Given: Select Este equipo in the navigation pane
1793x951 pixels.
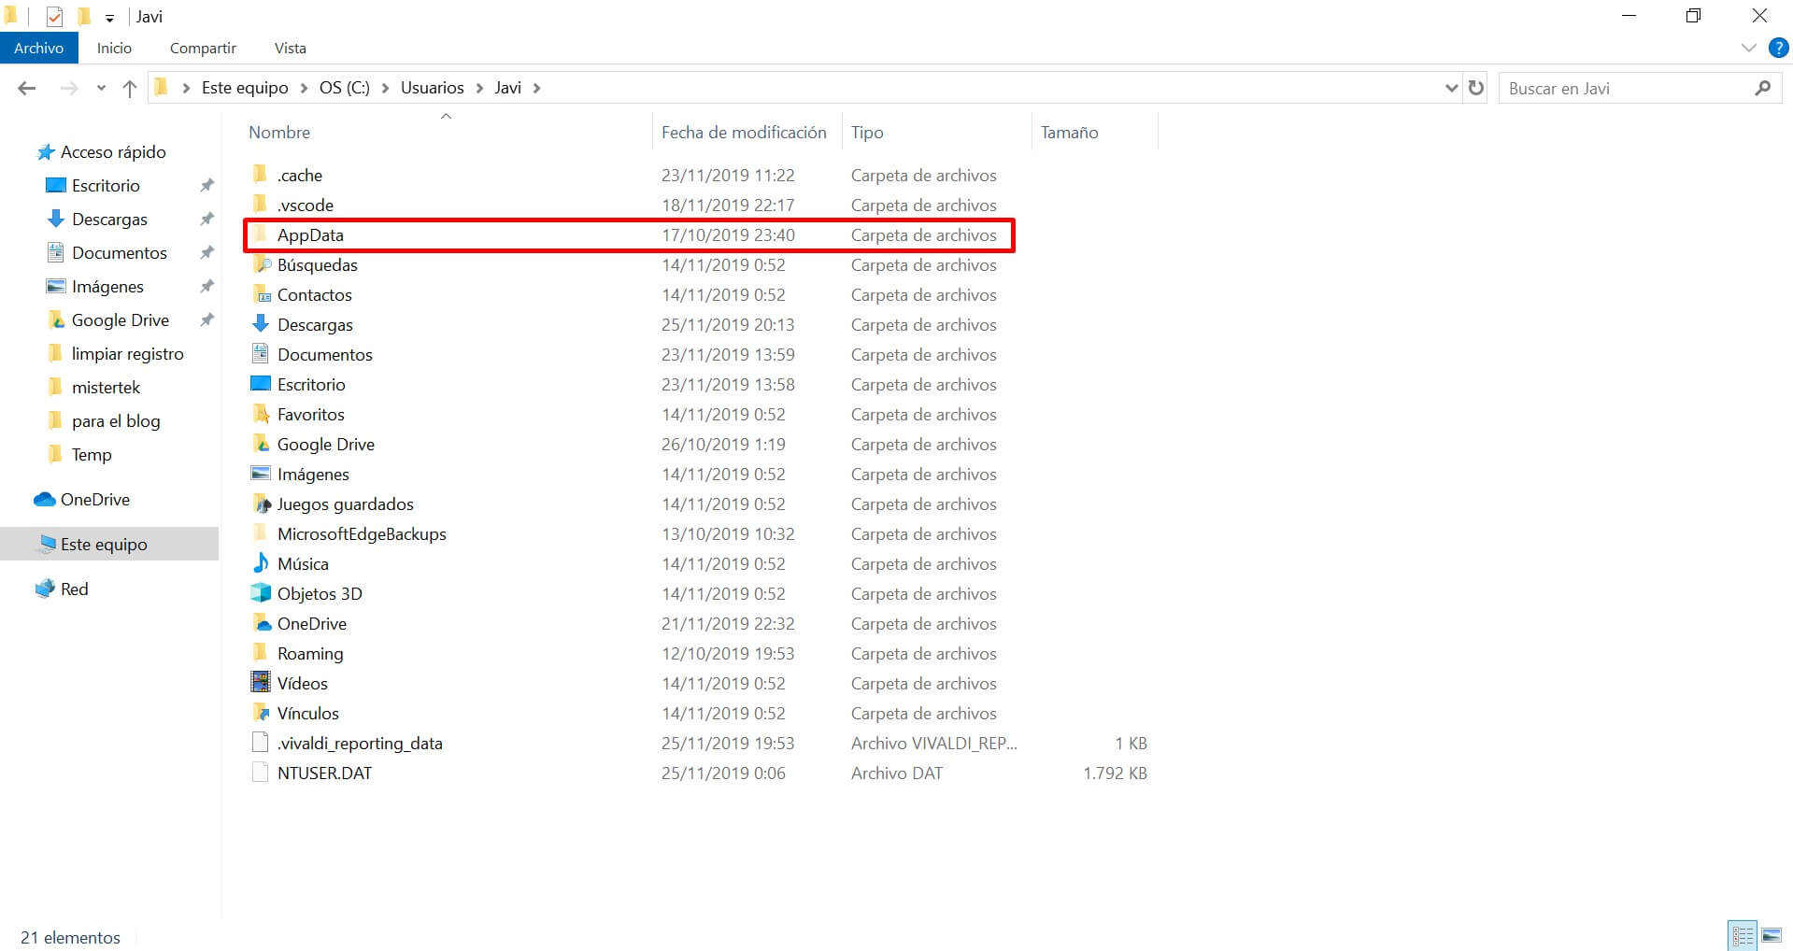Looking at the screenshot, I should tap(104, 544).
